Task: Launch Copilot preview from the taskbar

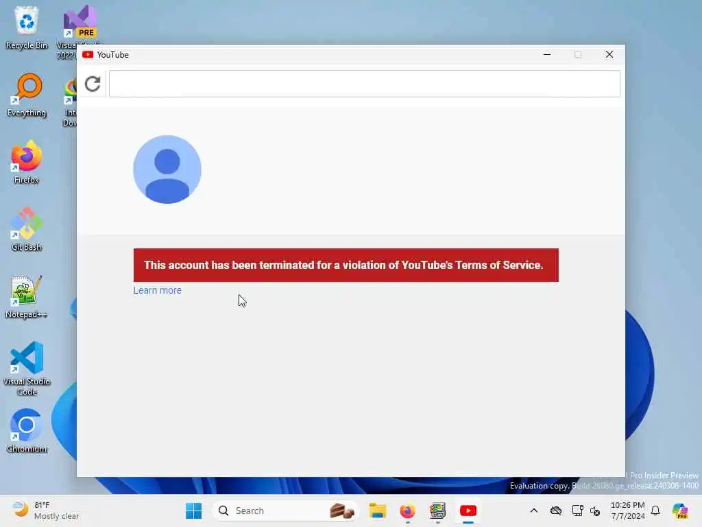Action: click(679, 511)
